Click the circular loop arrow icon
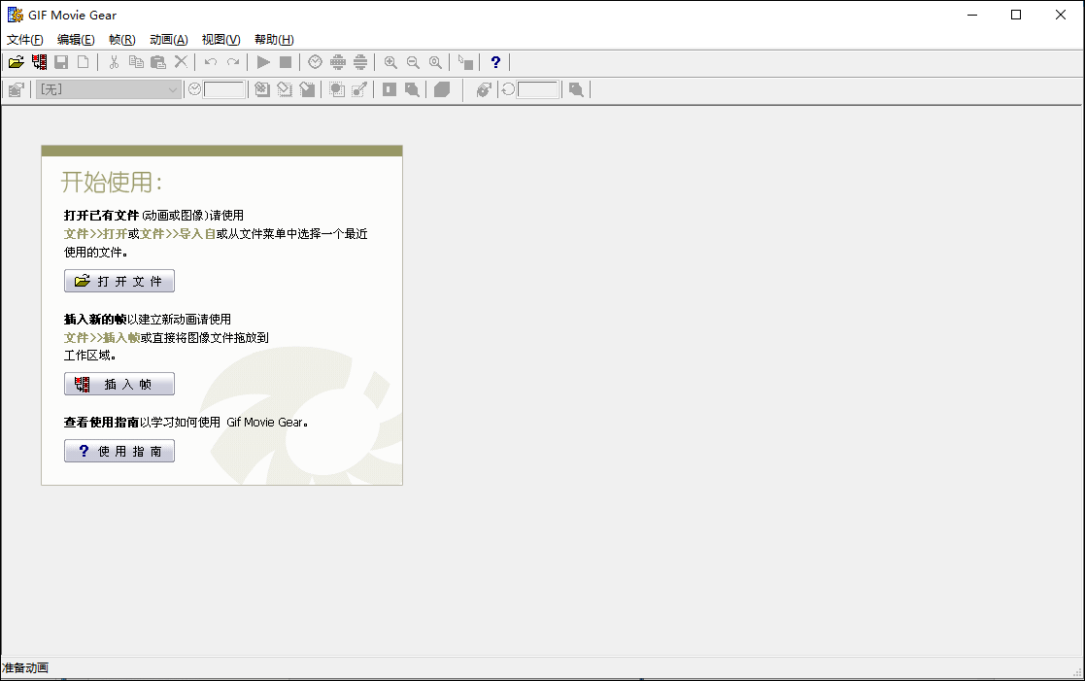The width and height of the screenshot is (1085, 681). point(509,89)
